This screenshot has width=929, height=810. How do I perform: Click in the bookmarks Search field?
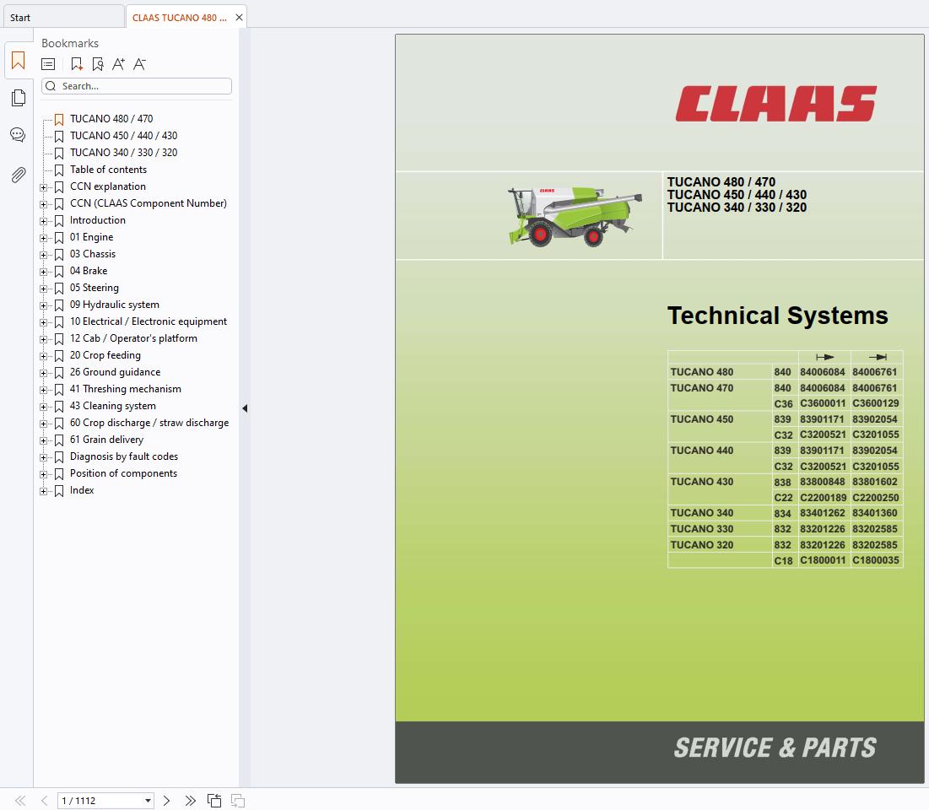[136, 86]
